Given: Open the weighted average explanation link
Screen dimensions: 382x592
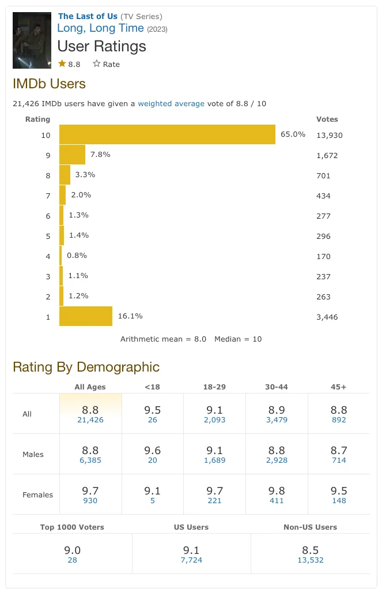Looking at the screenshot, I should coord(171,104).
